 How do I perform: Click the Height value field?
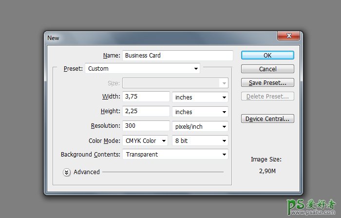pyautogui.click(x=146, y=112)
